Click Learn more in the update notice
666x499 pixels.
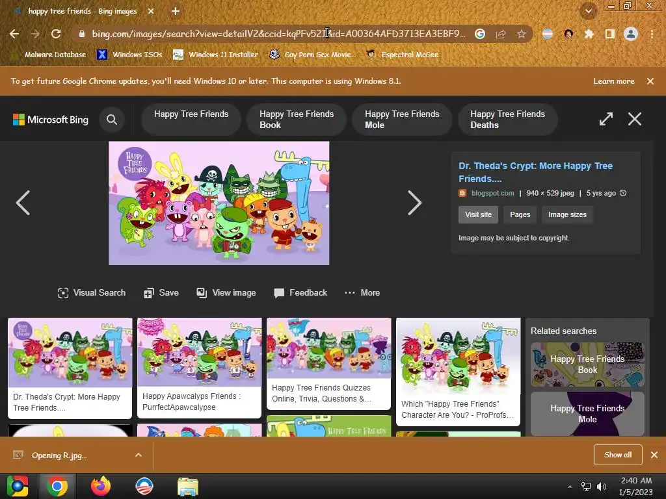614,81
